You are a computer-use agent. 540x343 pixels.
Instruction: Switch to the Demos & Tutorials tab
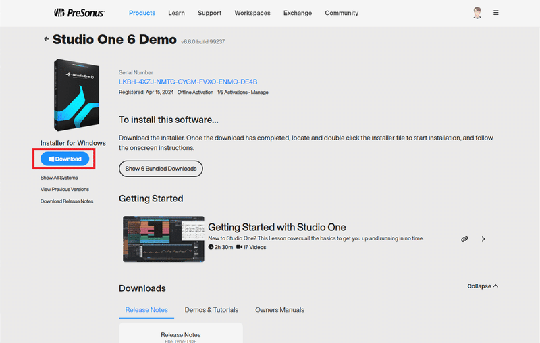pos(211,310)
